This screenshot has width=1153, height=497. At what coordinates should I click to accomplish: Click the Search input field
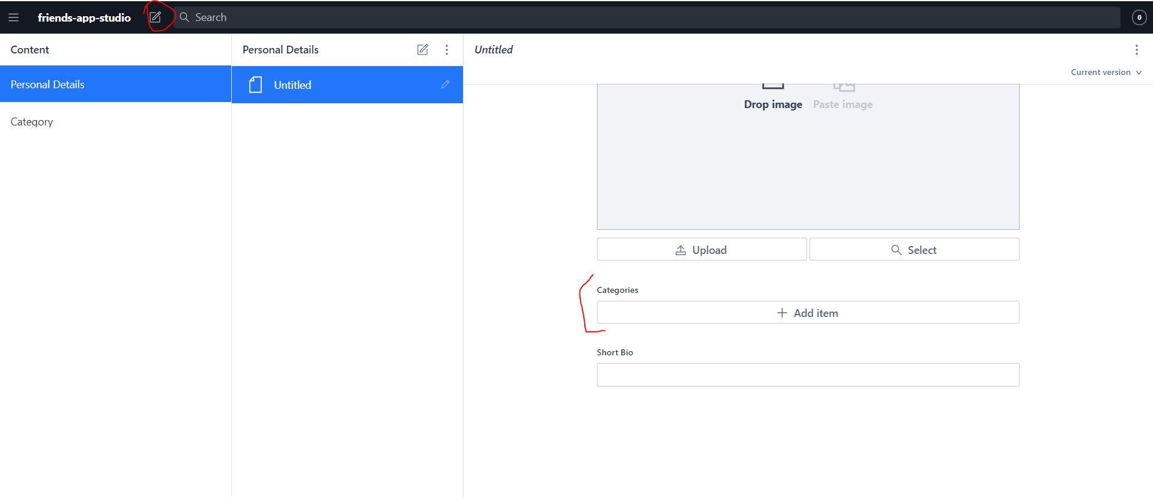pos(647,17)
